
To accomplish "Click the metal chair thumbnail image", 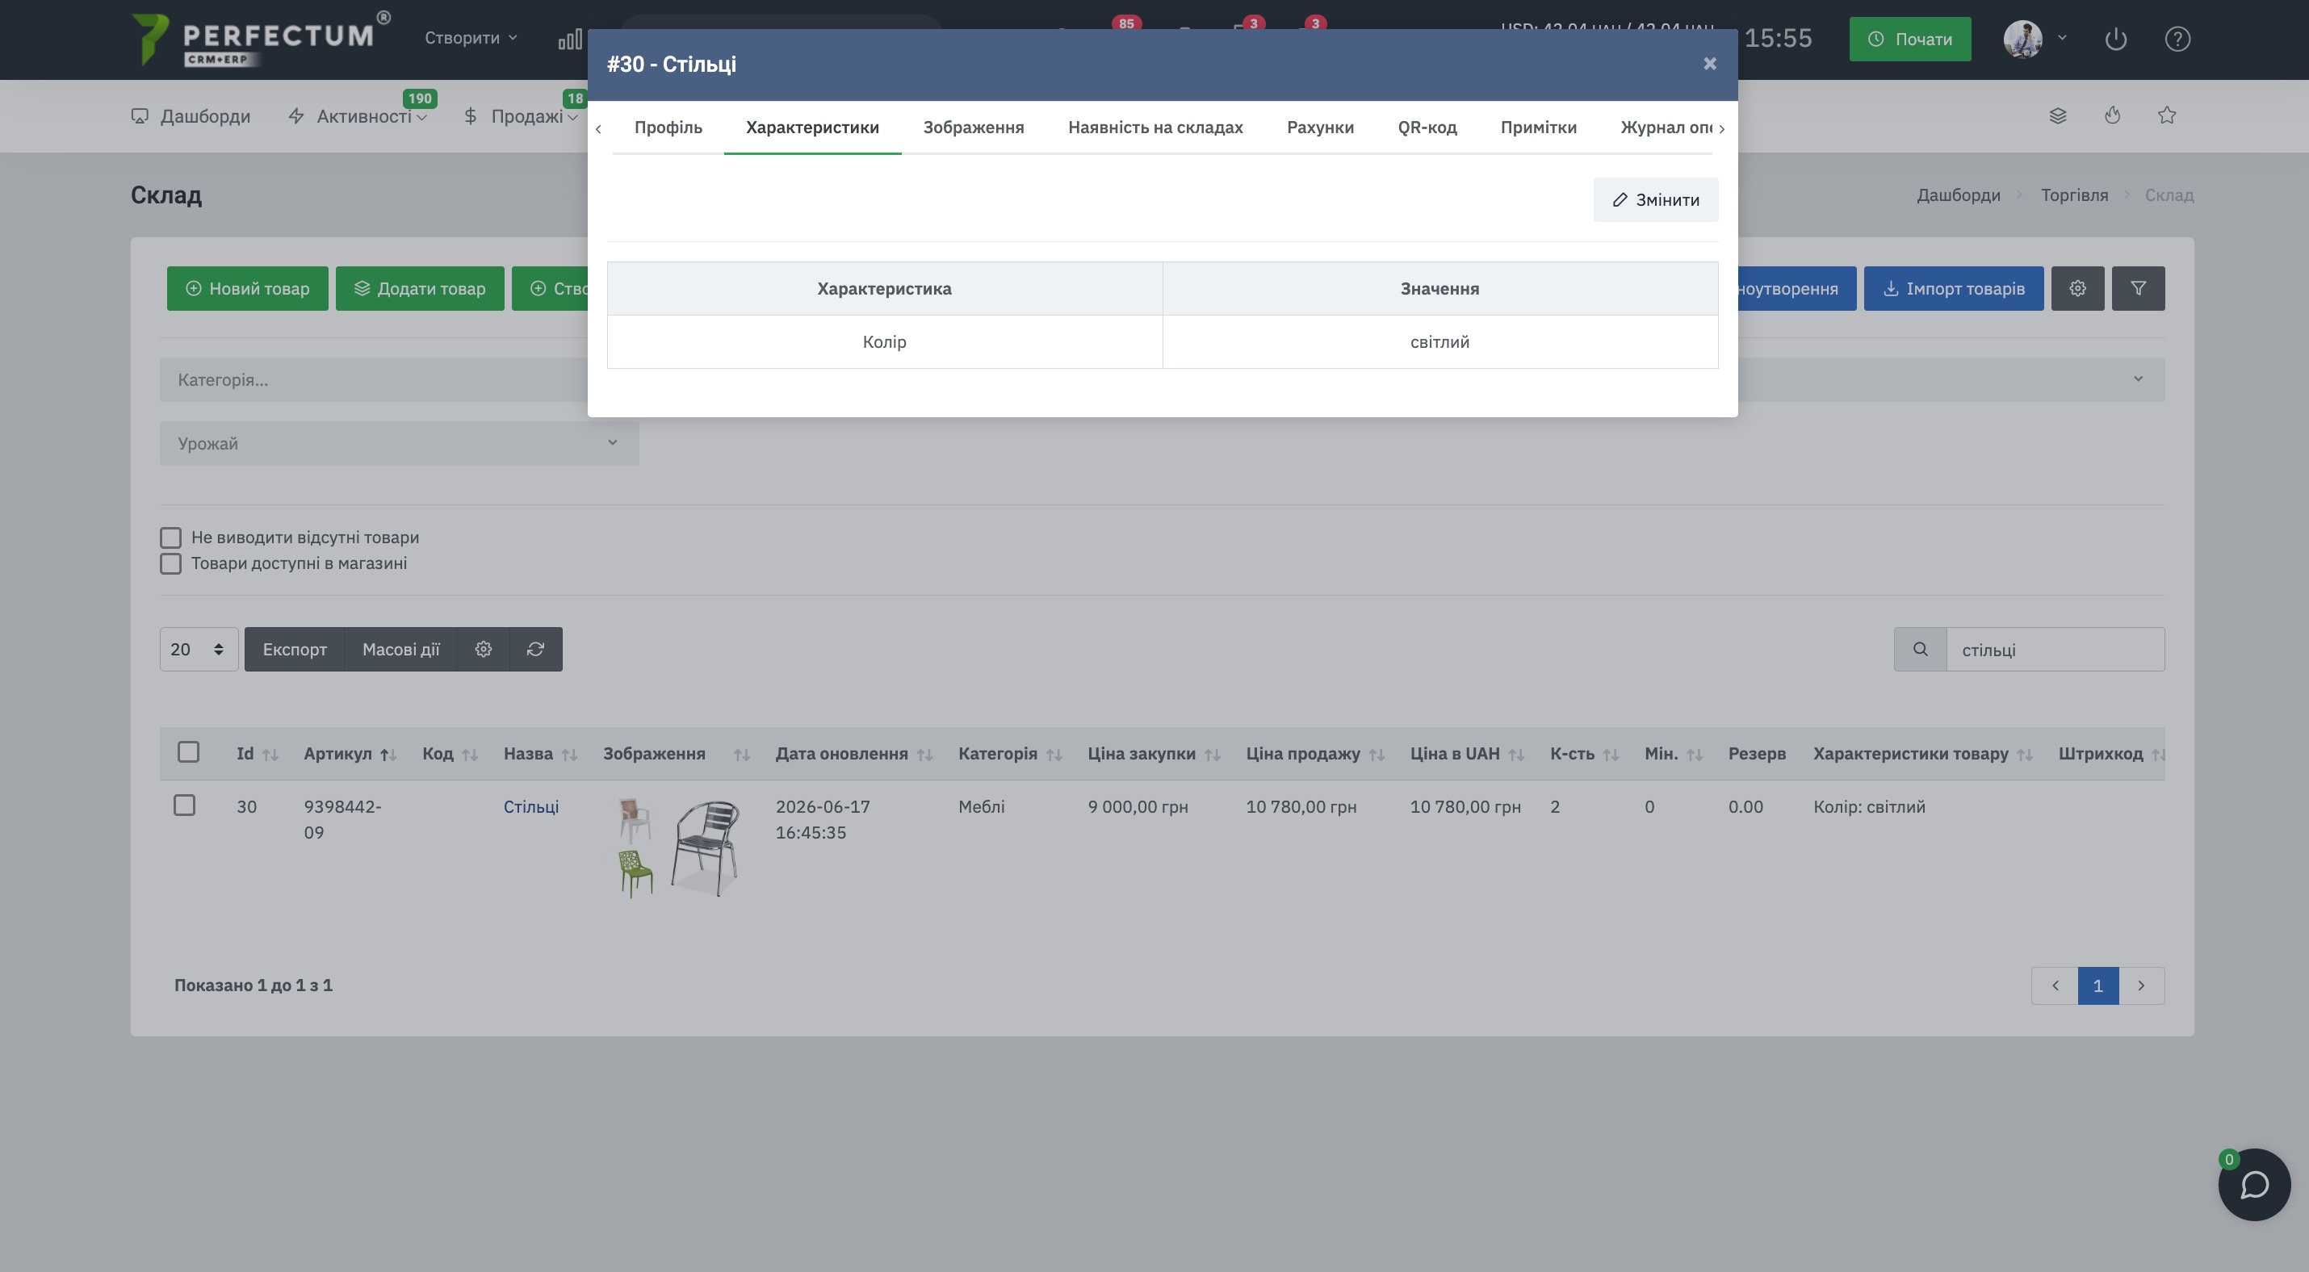I will [x=706, y=847].
